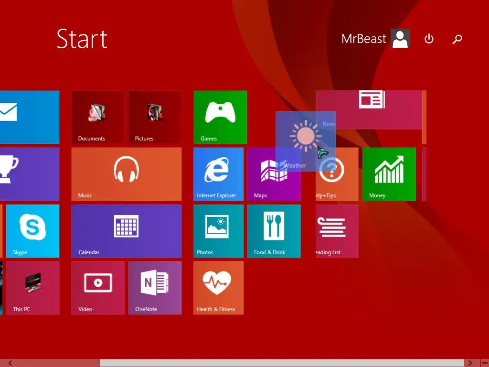Image resolution: width=489 pixels, height=367 pixels.
Task: Open the Reading List tile
Action: [337, 231]
